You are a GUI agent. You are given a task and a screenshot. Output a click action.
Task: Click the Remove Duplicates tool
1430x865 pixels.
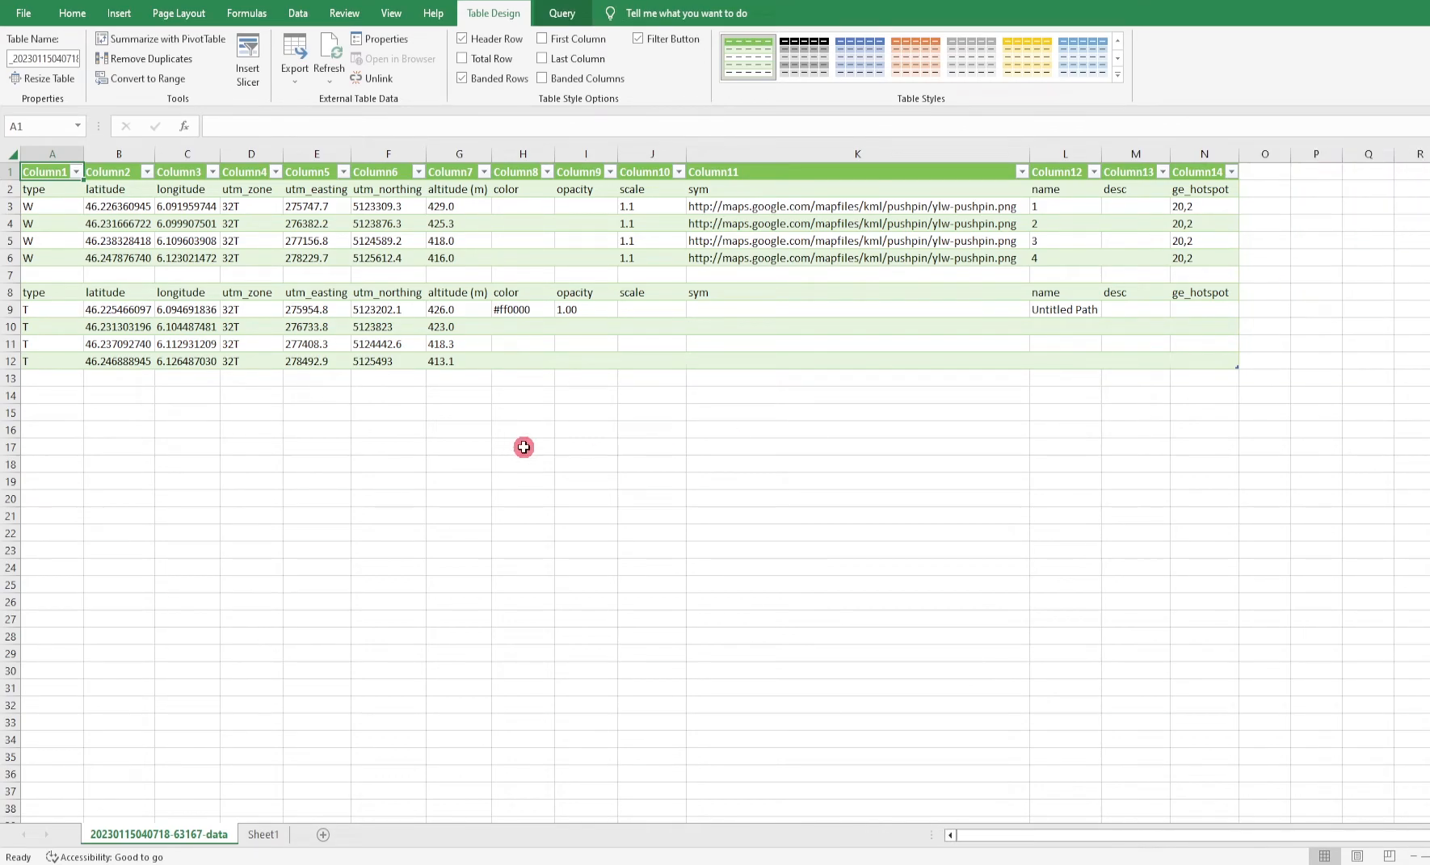click(145, 58)
